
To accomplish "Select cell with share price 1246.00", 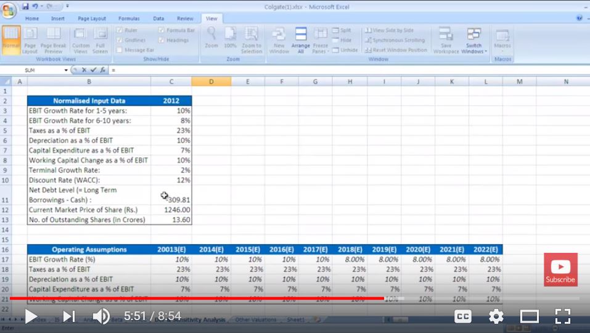I will (171, 210).
